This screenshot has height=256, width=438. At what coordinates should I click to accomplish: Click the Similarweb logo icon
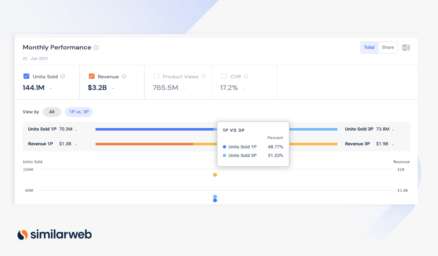[x=23, y=234]
